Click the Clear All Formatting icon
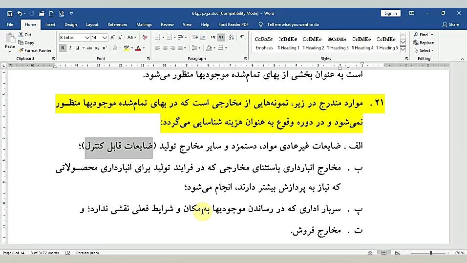Image resolution: width=467 pixels, height=263 pixels. [x=145, y=37]
